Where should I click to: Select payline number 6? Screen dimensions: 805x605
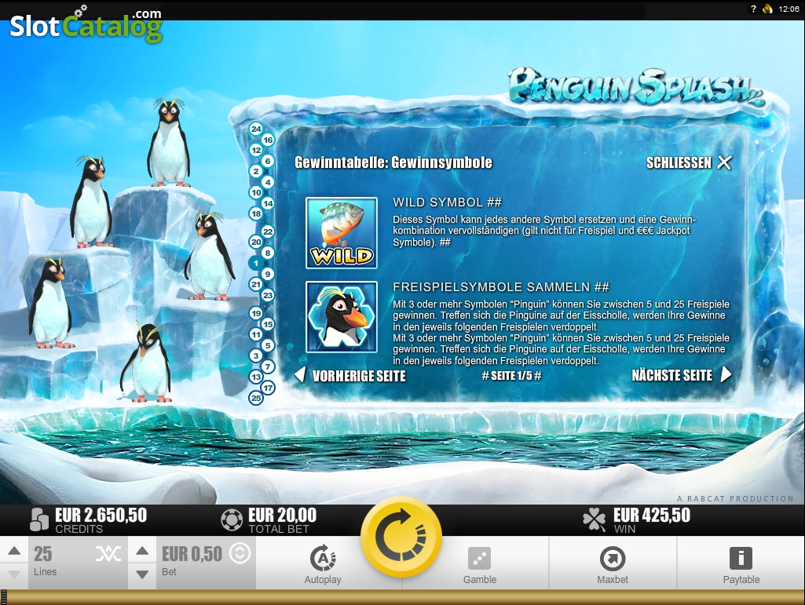pyautogui.click(x=268, y=161)
